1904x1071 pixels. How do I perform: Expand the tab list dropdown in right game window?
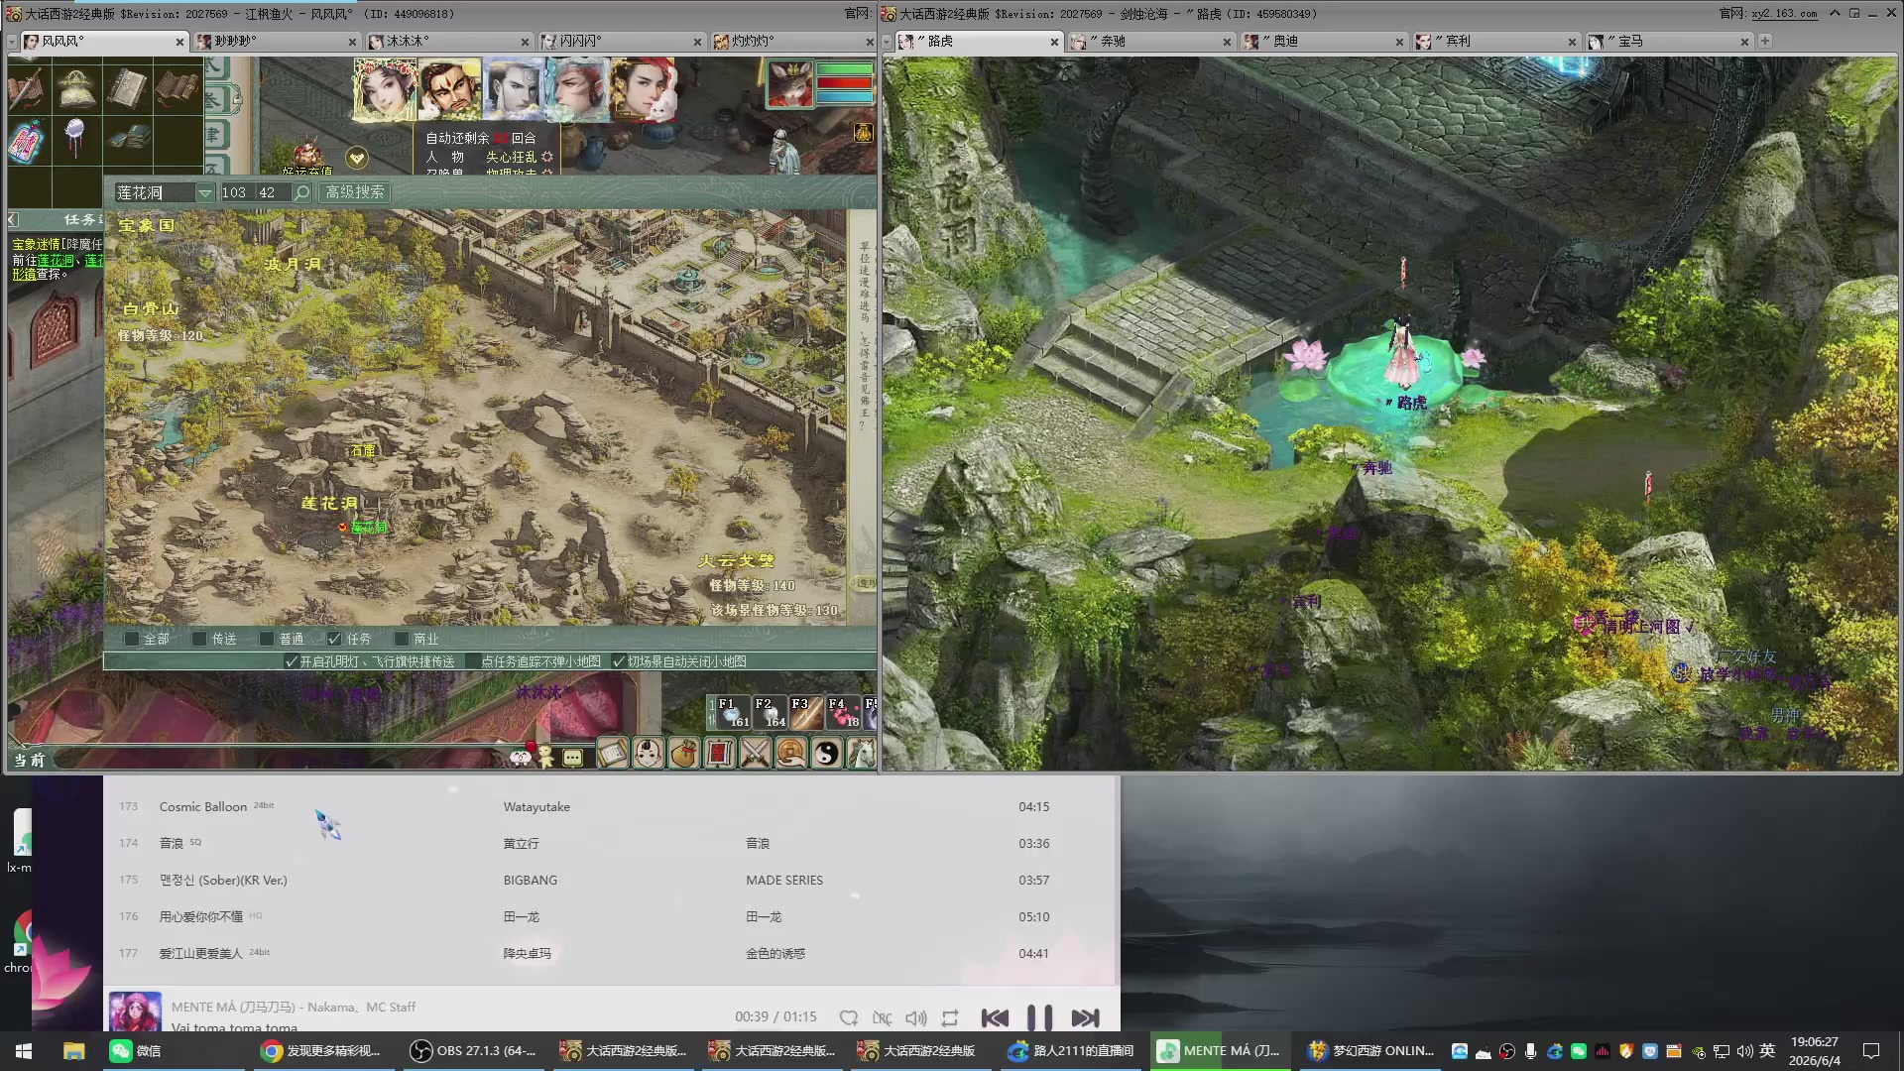click(x=888, y=42)
